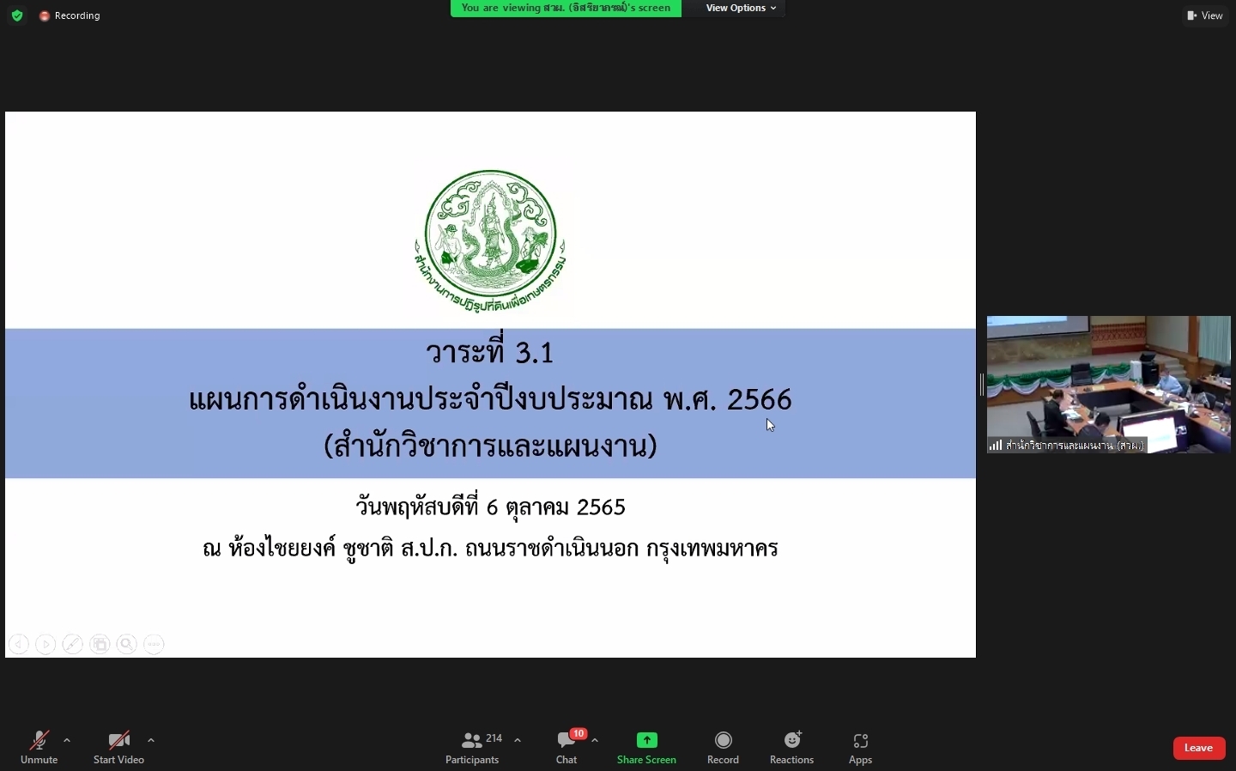Open video options arrow next to Start Video
1236x771 pixels.
pos(151,740)
